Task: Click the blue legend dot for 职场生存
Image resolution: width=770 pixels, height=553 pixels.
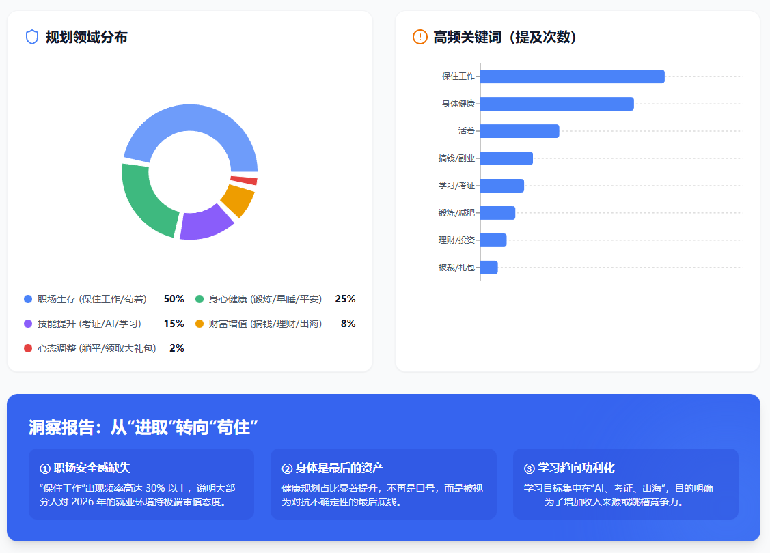Action: (28, 299)
